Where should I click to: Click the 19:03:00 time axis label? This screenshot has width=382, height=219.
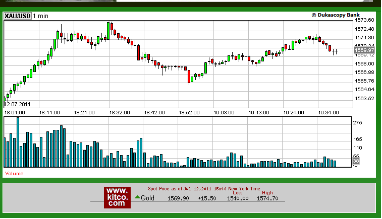pos(224,113)
